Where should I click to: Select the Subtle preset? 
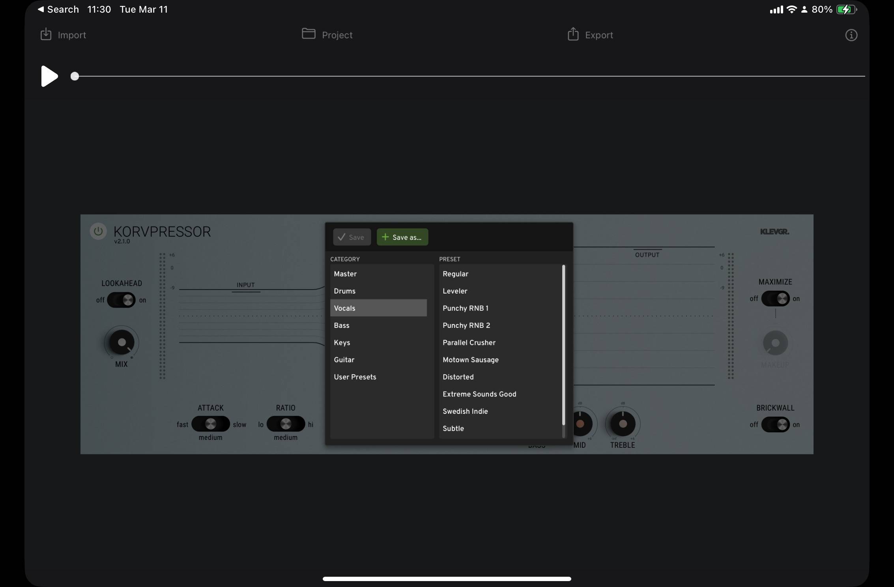coord(500,428)
